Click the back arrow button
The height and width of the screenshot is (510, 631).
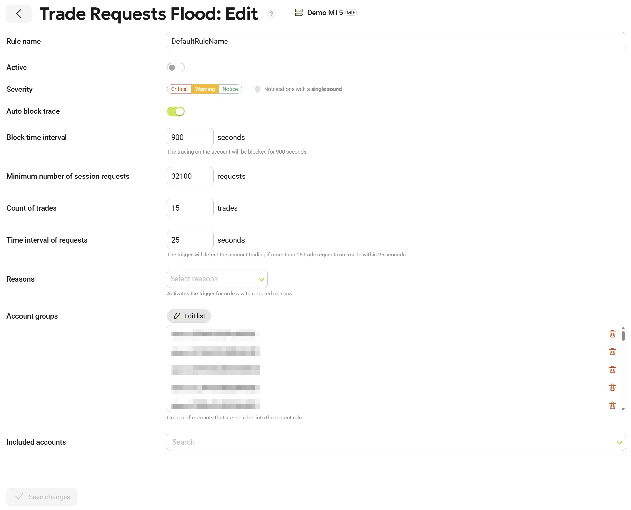pos(19,14)
